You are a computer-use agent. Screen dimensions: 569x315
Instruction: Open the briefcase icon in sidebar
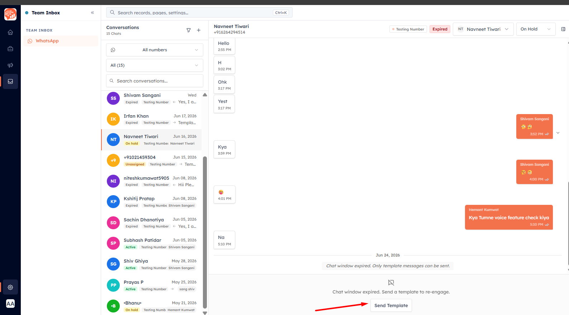(10, 49)
